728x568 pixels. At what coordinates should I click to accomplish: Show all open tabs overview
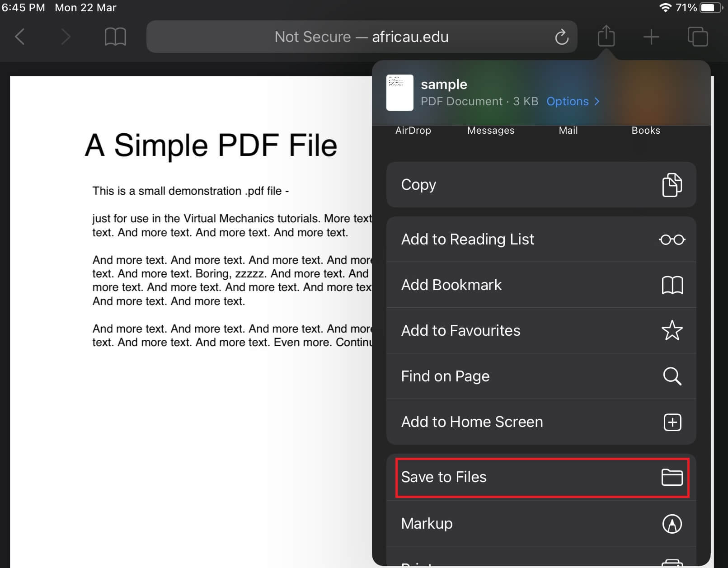coord(697,37)
